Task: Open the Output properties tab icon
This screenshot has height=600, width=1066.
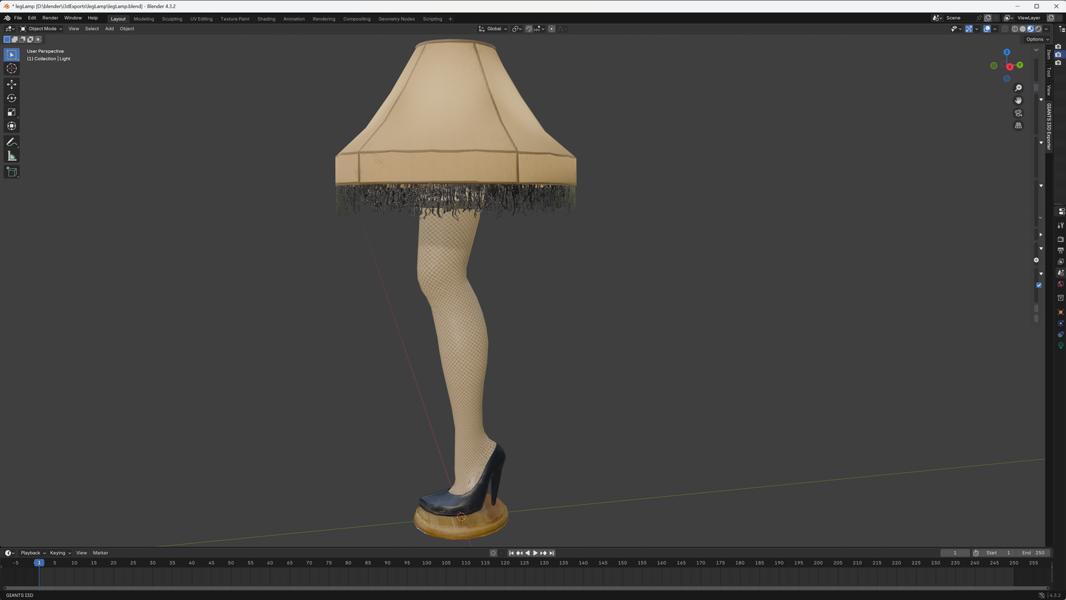Action: click(x=1060, y=250)
